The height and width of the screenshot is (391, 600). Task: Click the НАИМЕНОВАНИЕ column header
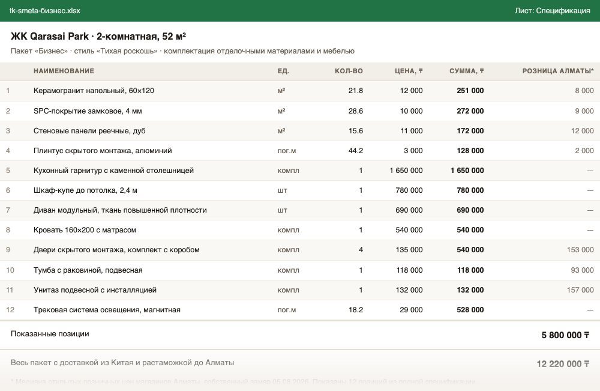(x=64, y=71)
